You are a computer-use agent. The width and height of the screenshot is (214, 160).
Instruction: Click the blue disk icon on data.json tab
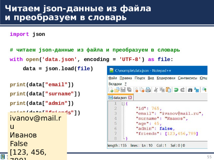[x=110, y=97]
